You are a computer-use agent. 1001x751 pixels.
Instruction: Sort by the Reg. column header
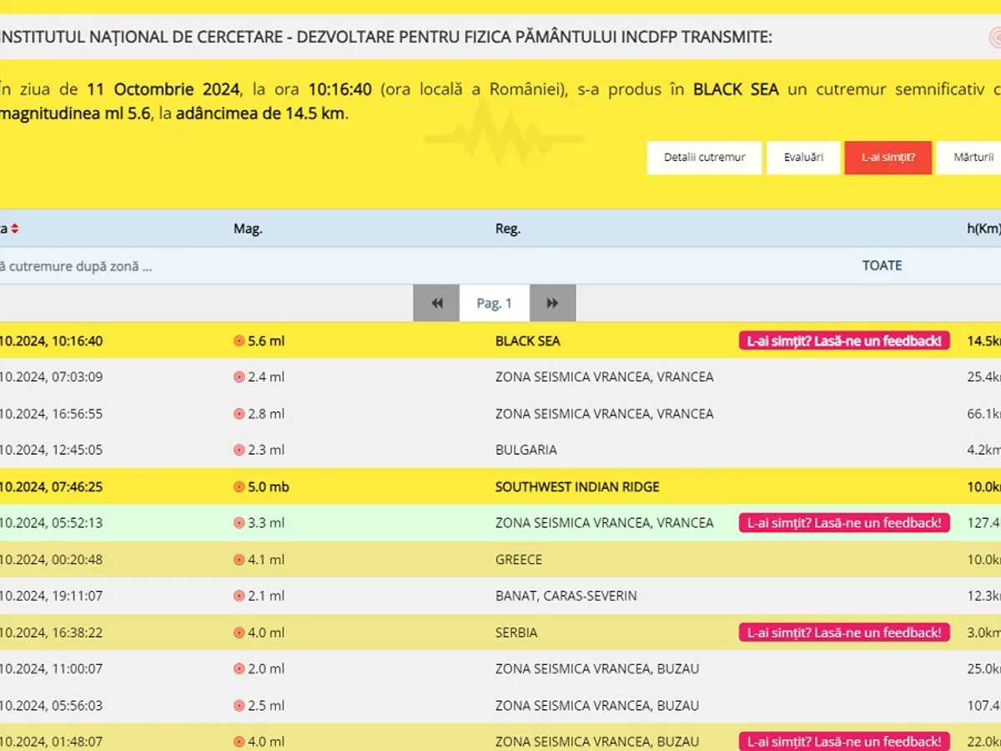[507, 229]
